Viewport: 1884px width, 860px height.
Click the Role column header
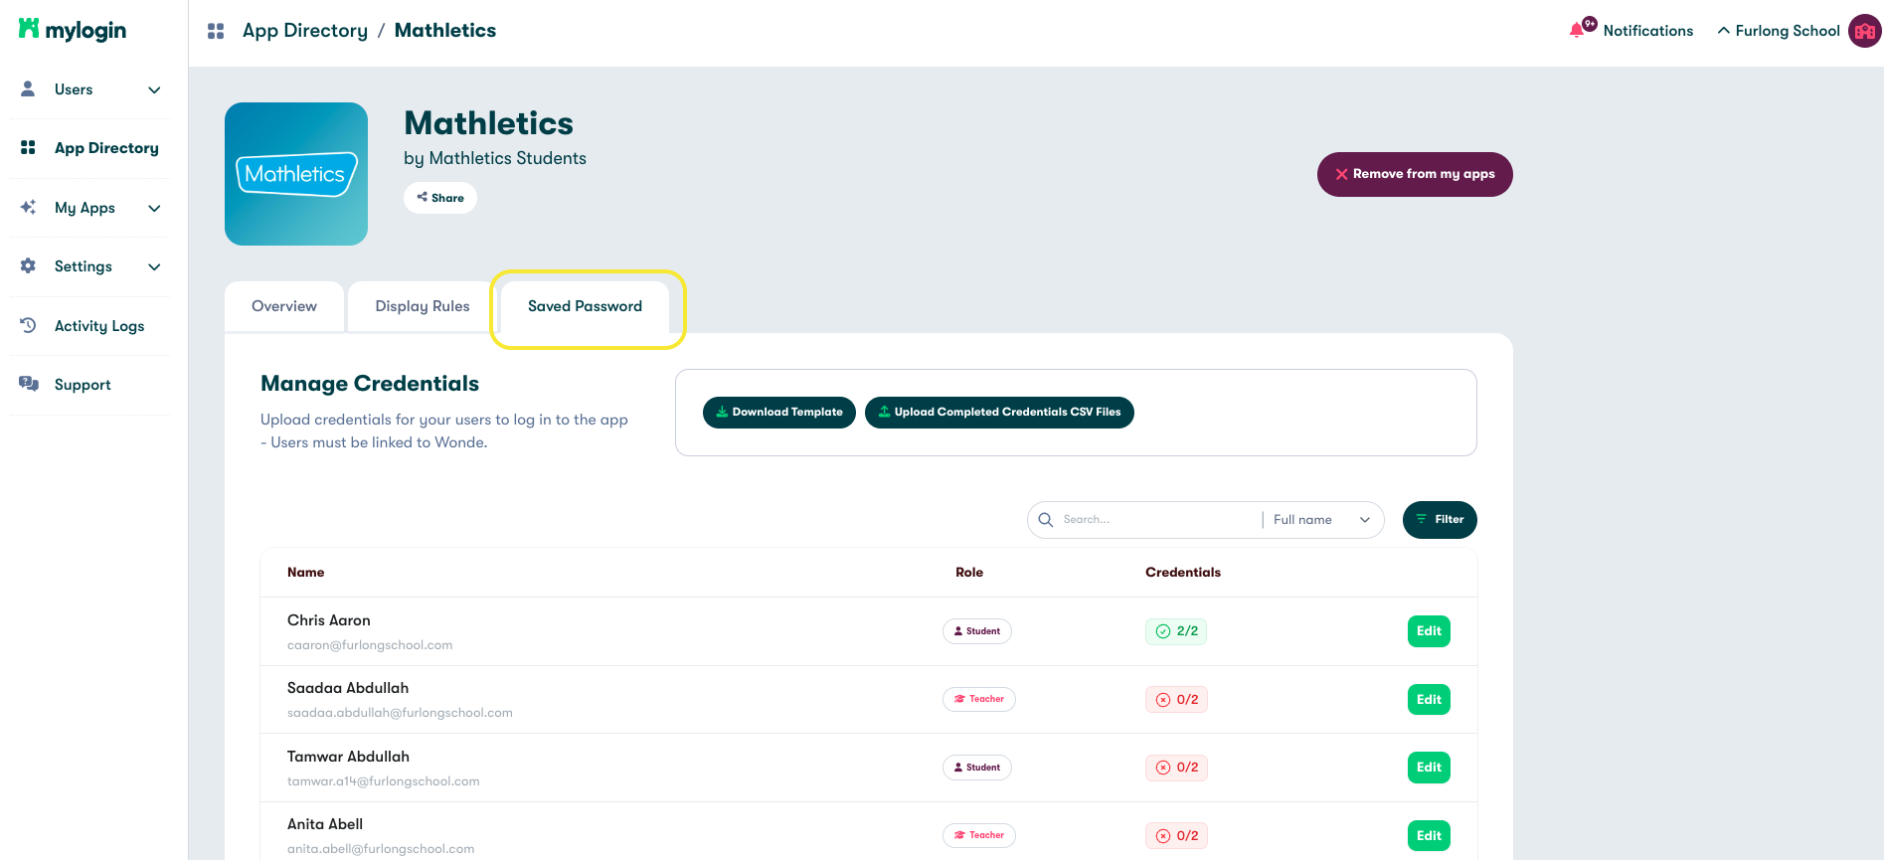(x=969, y=573)
